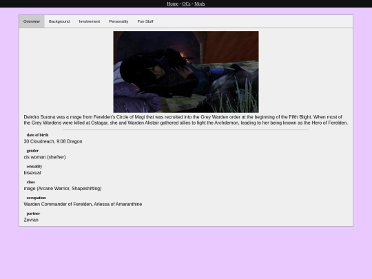Select the 30 Cloudreach, 9:08 Dragon text
The image size is (372, 279).
[x=53, y=141]
